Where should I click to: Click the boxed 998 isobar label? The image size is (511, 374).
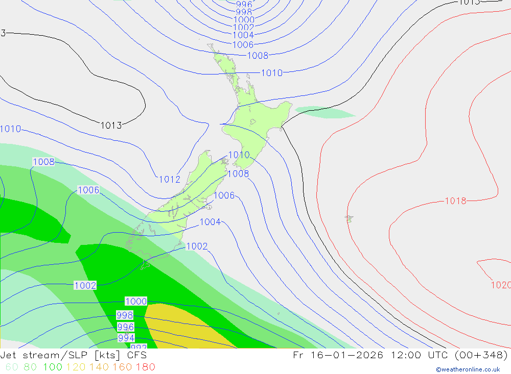(x=125, y=315)
